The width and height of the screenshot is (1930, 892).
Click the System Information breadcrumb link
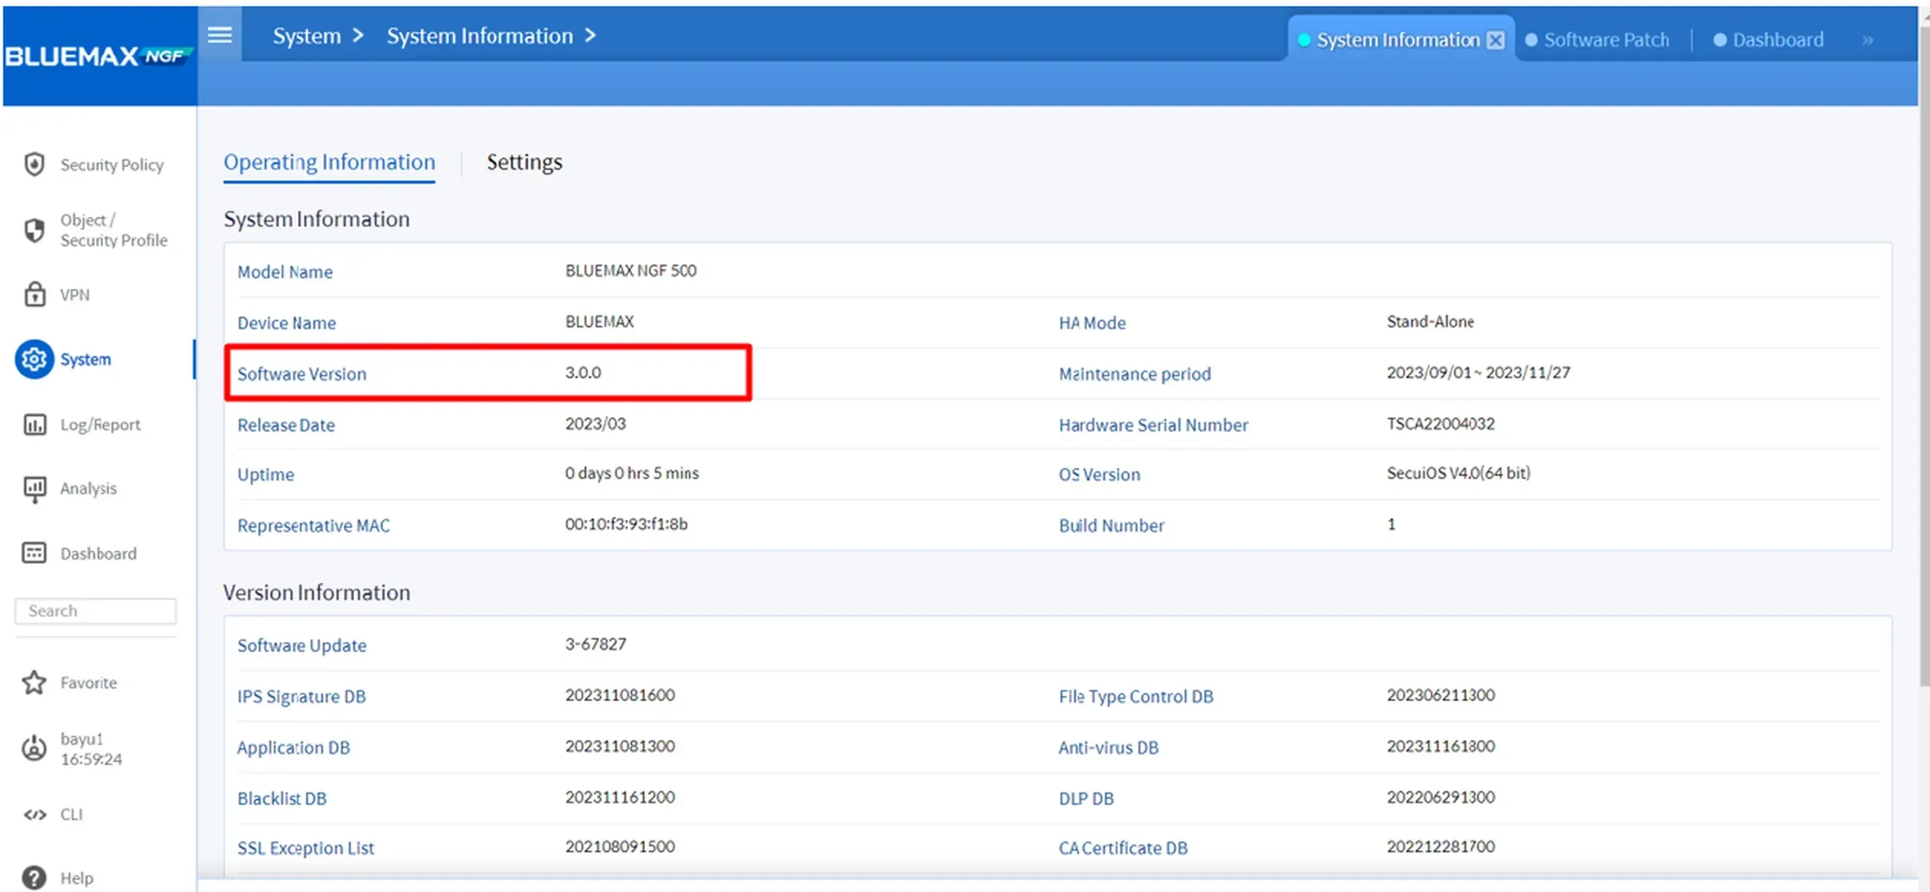click(480, 35)
